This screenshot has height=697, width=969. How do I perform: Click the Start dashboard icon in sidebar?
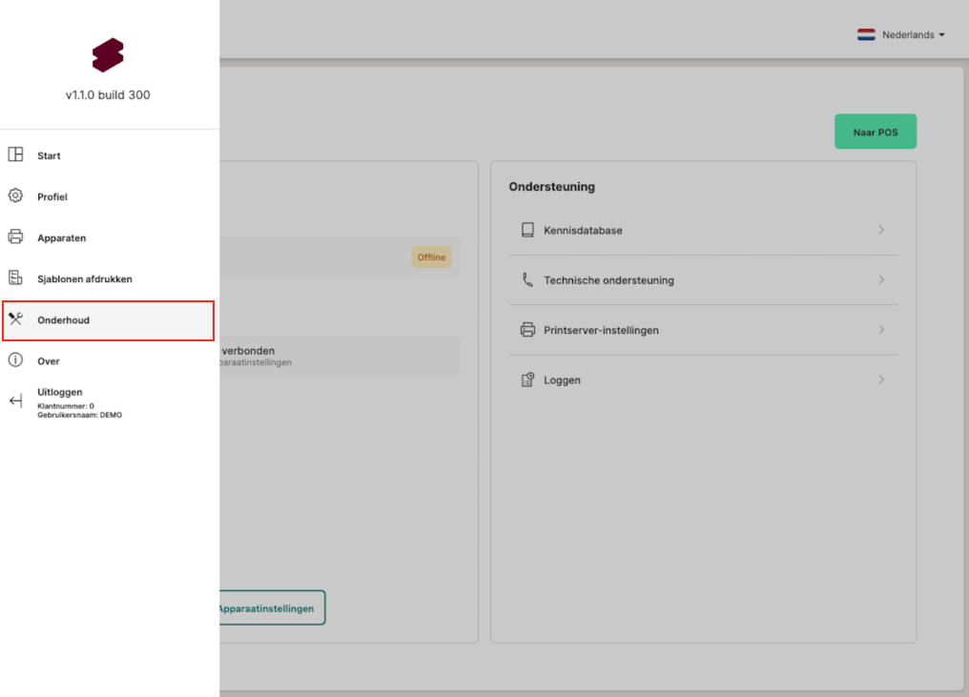(x=15, y=155)
